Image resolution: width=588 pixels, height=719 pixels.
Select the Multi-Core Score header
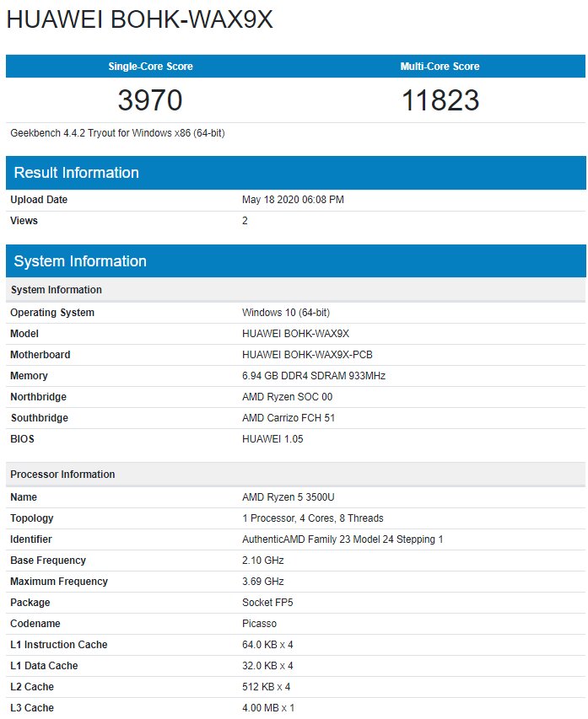440,67
